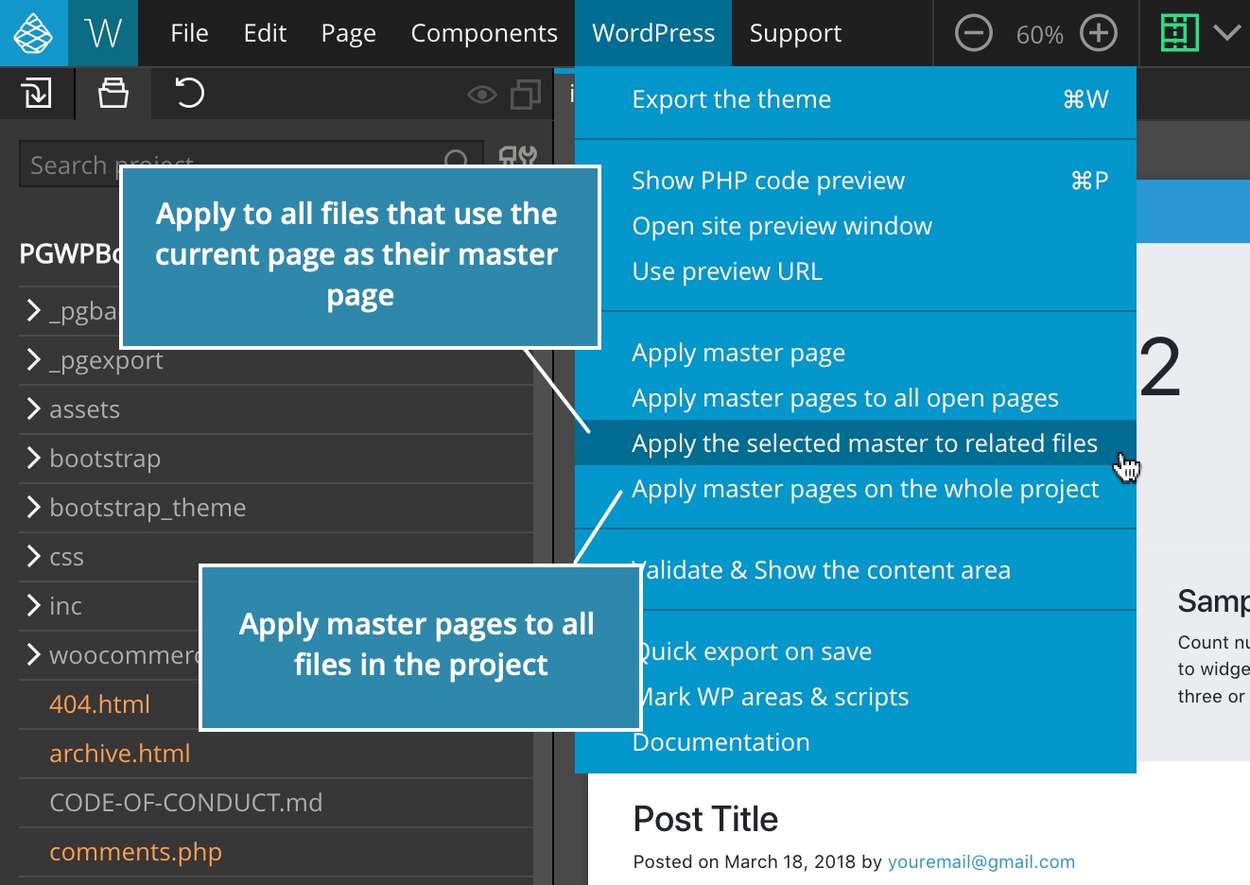
Task: Open the File menu
Action: [189, 33]
